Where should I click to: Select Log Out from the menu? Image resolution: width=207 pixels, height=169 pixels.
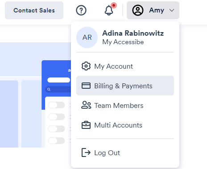pyautogui.click(x=125, y=153)
